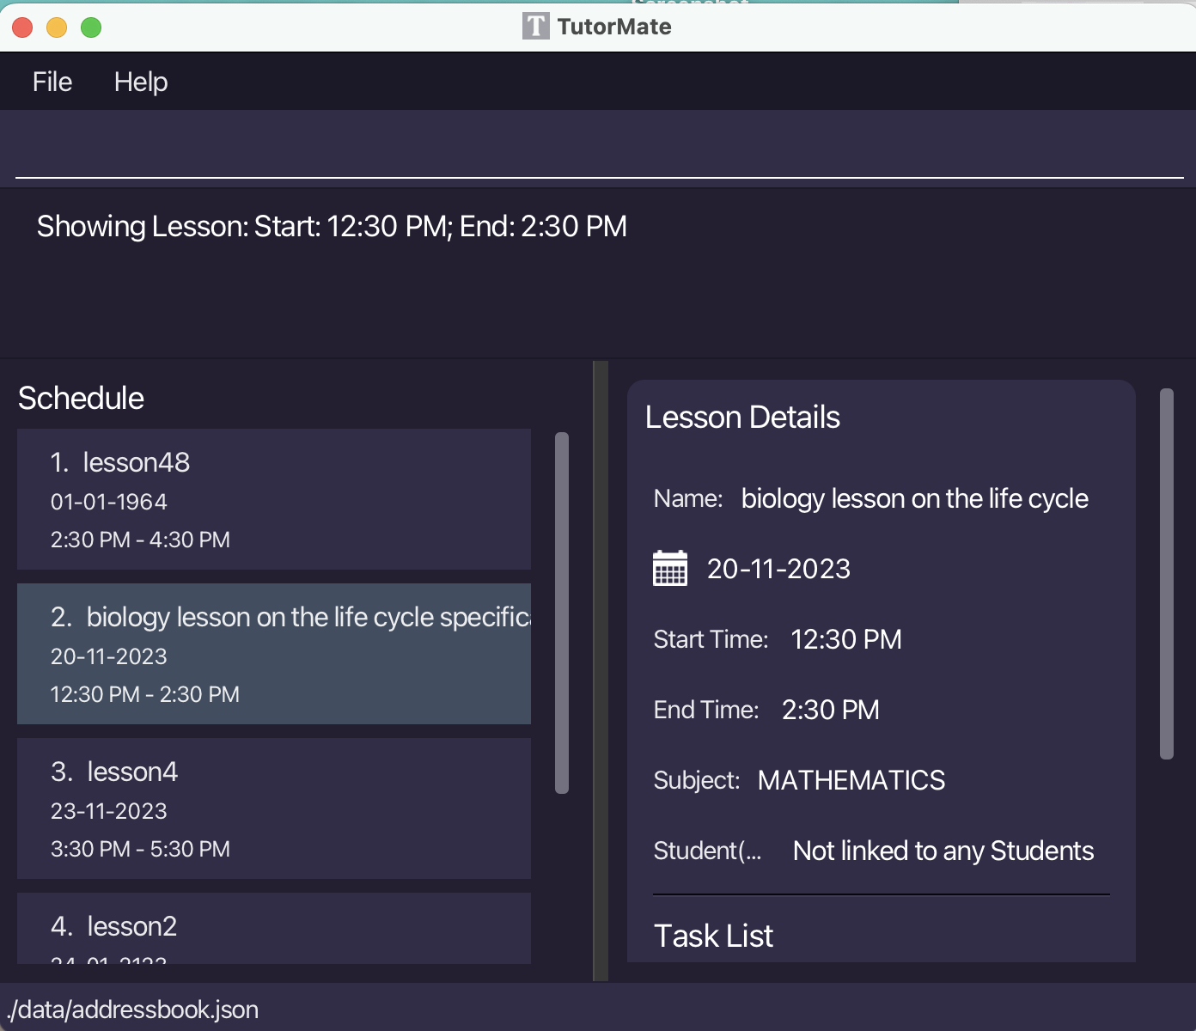Viewport: 1196px width, 1031px height.
Task: Click the 'Name:' label in Lesson Details
Action: (x=688, y=498)
